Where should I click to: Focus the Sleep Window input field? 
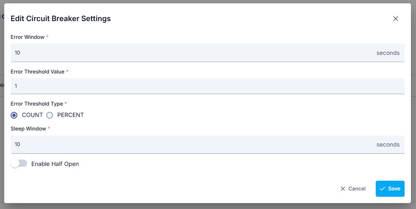click(191, 144)
